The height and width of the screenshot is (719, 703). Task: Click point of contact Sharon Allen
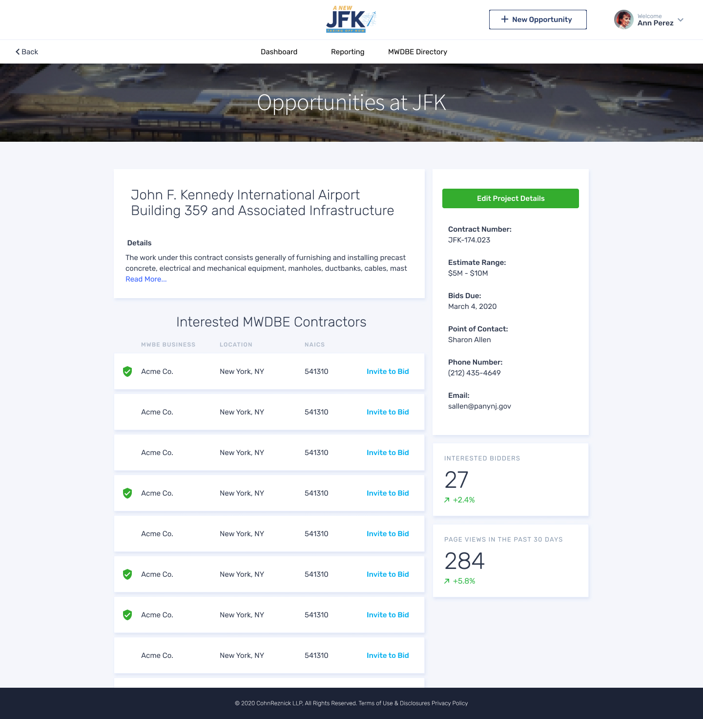click(469, 340)
